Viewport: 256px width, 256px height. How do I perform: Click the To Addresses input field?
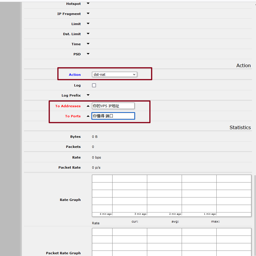click(113, 106)
